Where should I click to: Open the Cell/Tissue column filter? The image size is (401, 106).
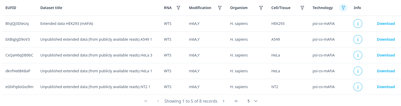click(x=302, y=8)
